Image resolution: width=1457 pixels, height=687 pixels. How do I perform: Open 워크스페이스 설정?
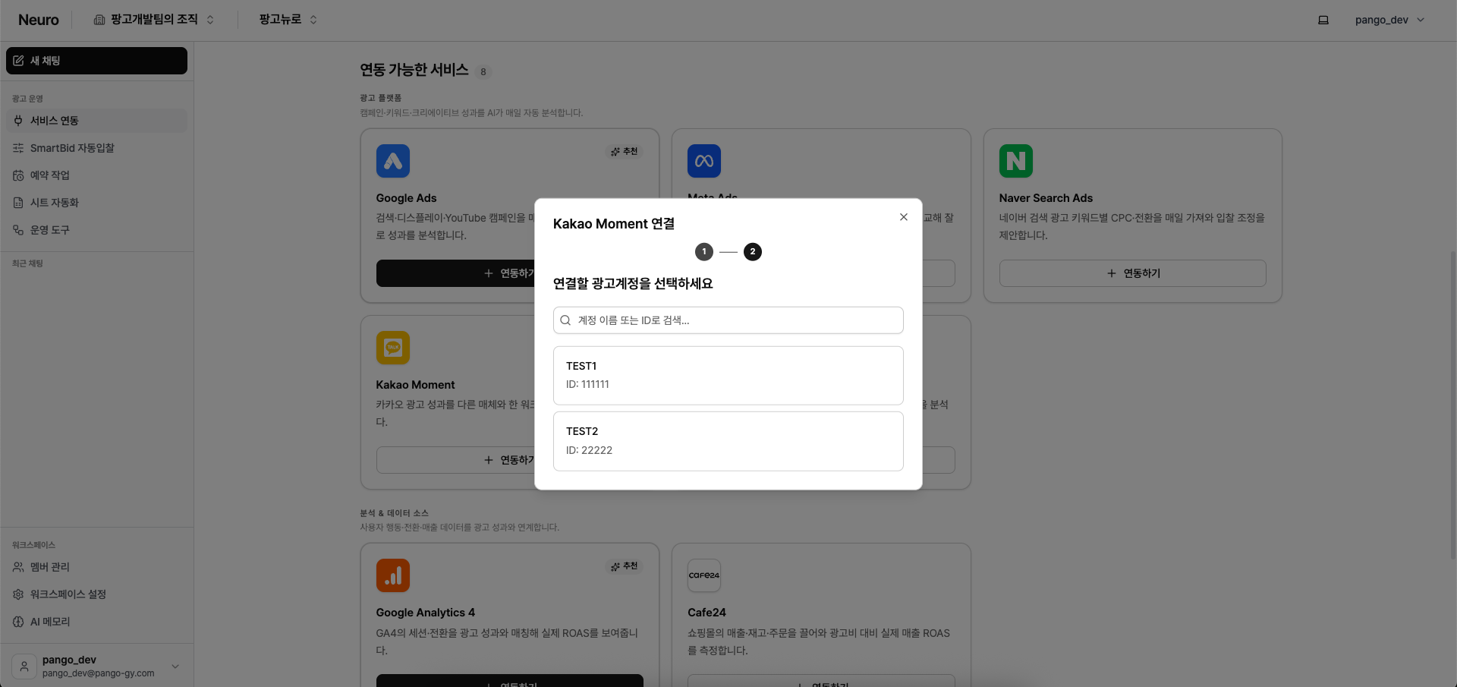click(x=96, y=594)
